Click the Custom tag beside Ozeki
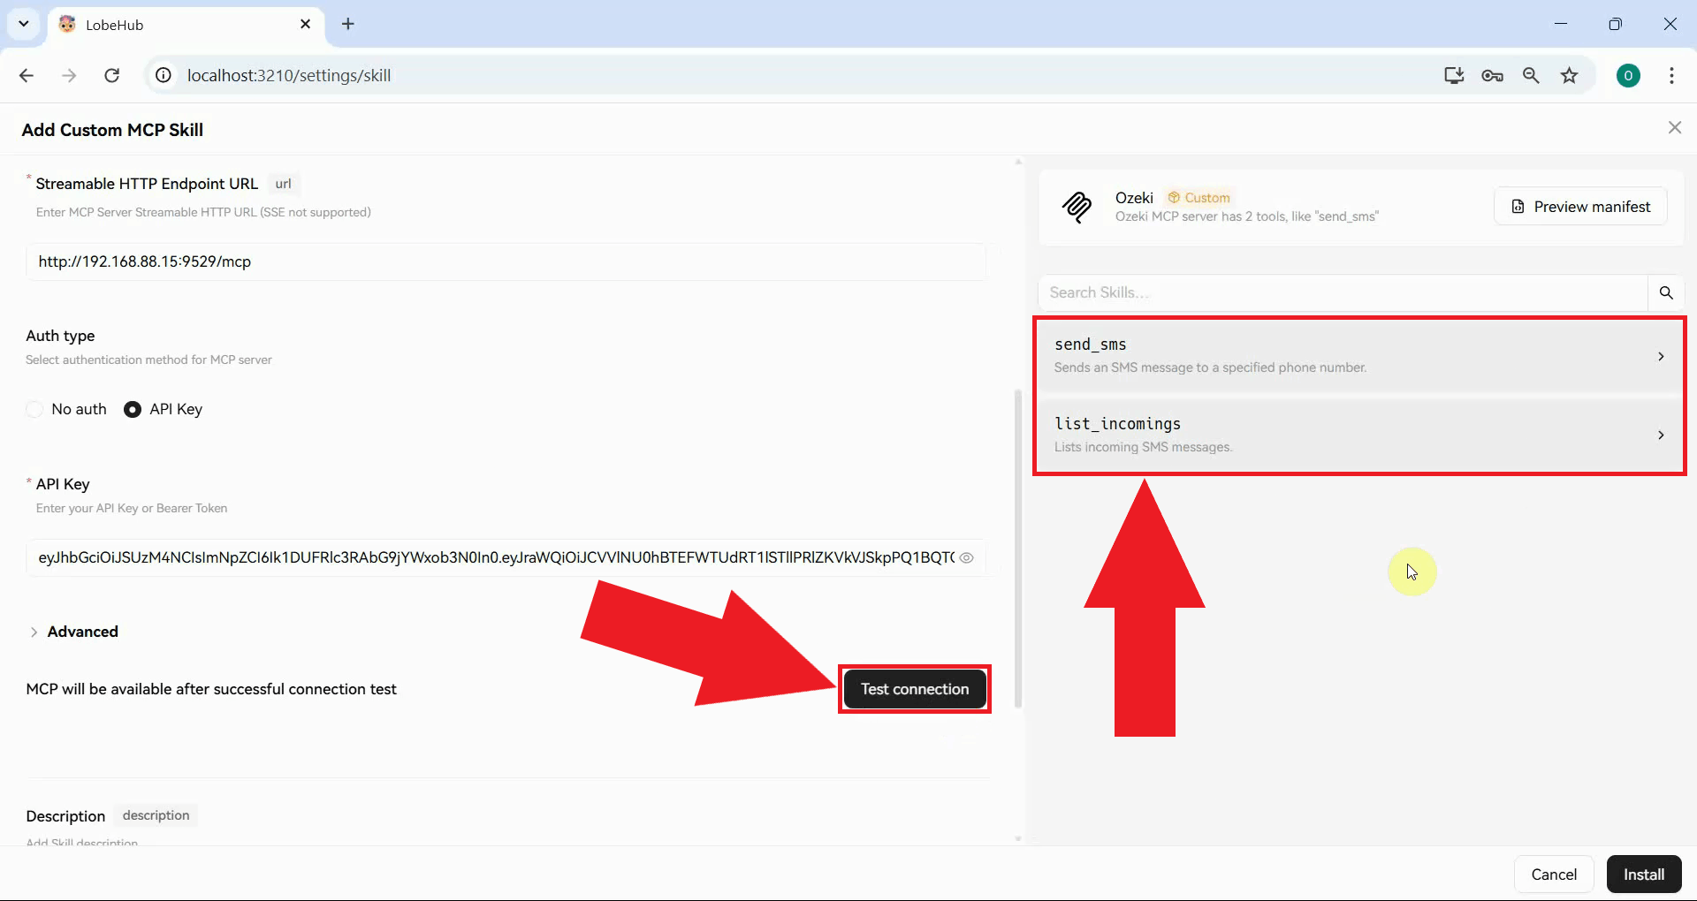The width and height of the screenshot is (1697, 901). 1199,198
